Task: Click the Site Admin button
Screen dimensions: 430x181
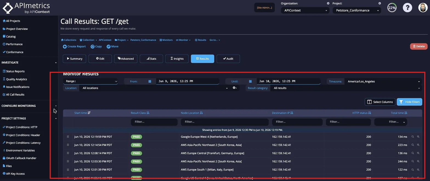Action: point(264,8)
